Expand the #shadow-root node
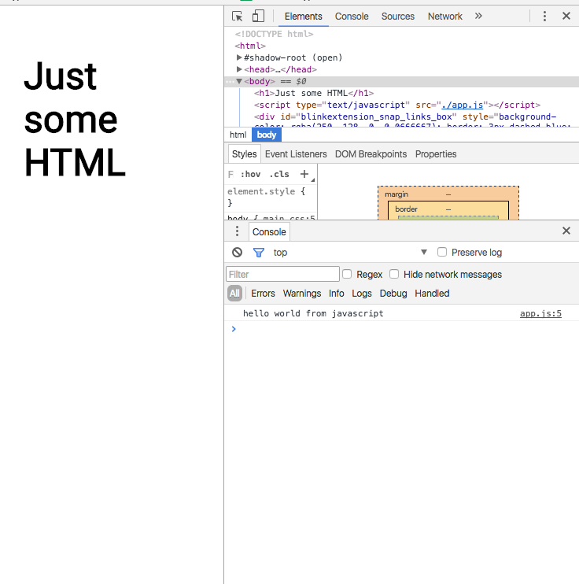The width and height of the screenshot is (579, 584). [239, 57]
